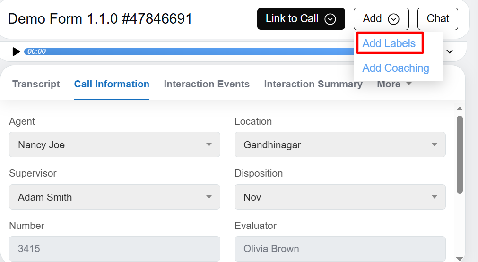The image size is (478, 262).
Task: Expand the audio player chevron
Action: [x=450, y=51]
